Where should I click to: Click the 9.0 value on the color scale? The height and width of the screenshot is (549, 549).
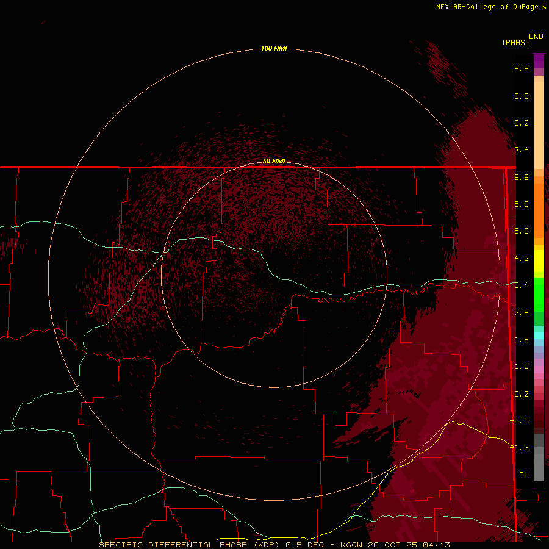click(x=522, y=96)
